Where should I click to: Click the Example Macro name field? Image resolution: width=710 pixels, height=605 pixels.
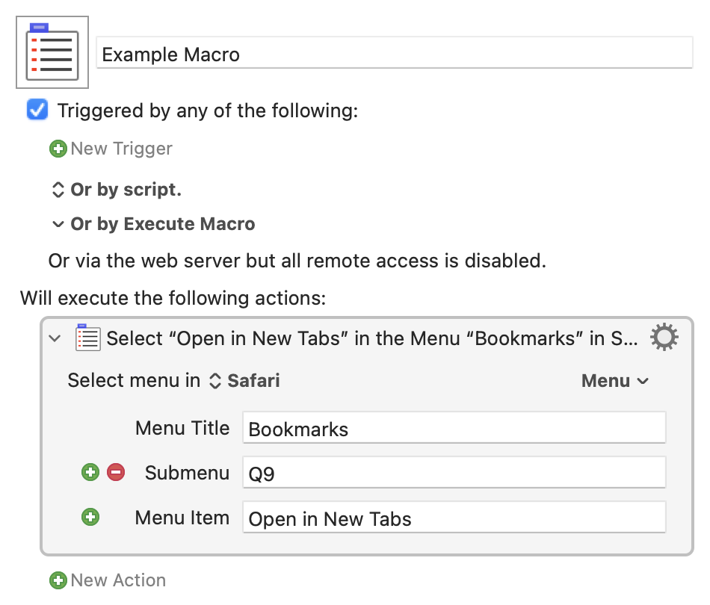tap(395, 53)
